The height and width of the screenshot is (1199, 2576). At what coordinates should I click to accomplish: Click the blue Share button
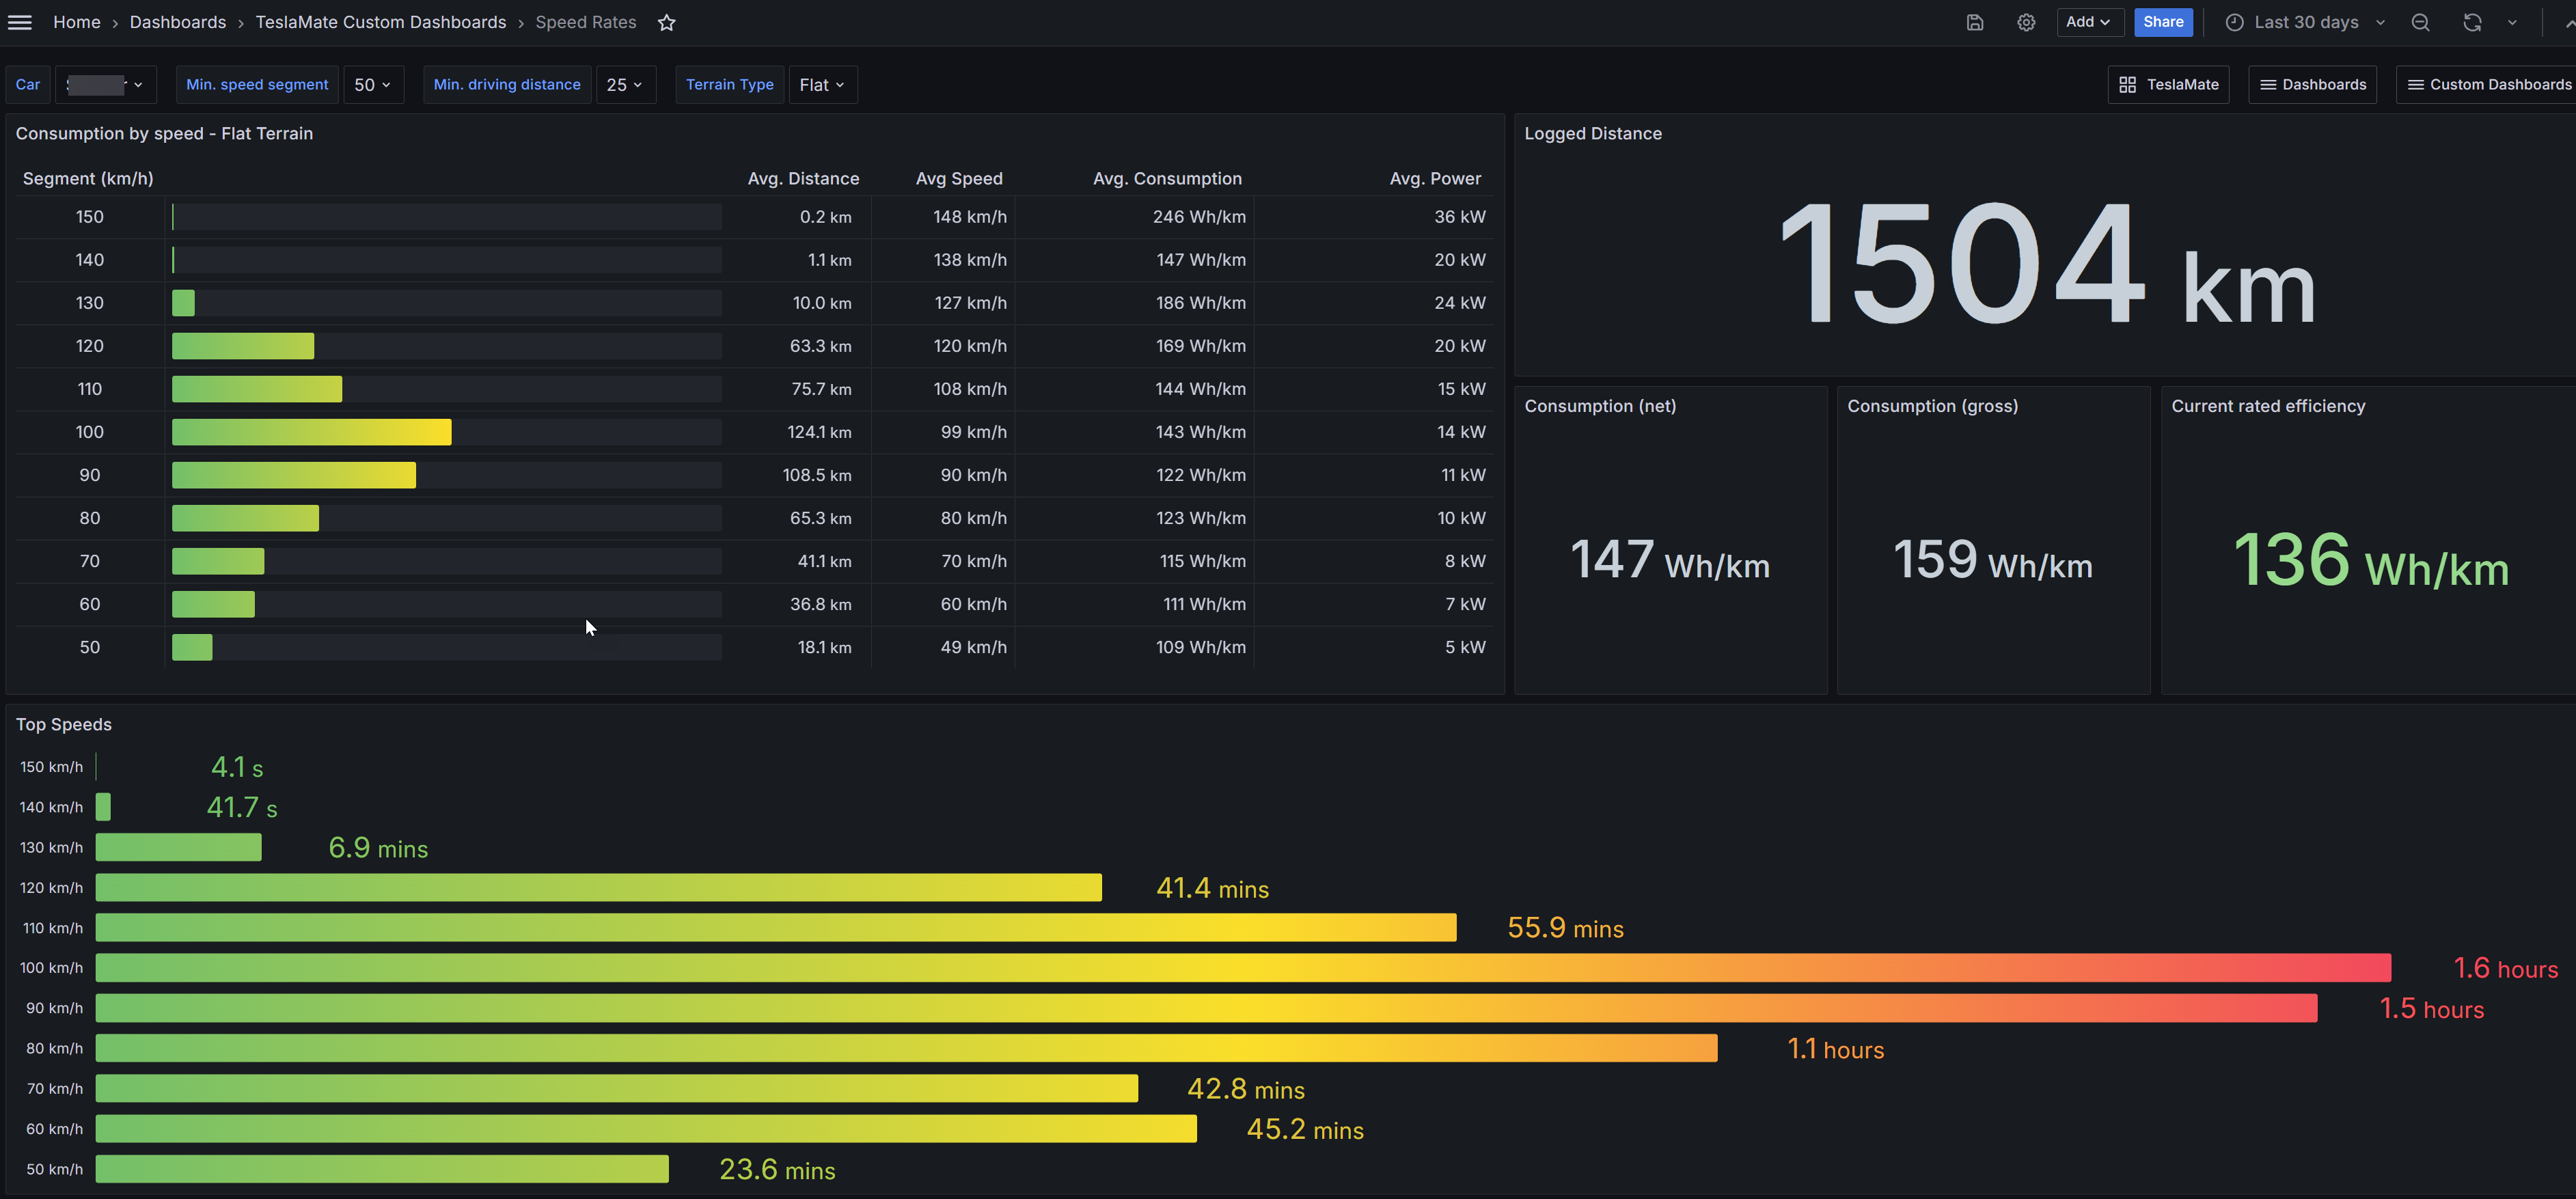(x=2163, y=22)
